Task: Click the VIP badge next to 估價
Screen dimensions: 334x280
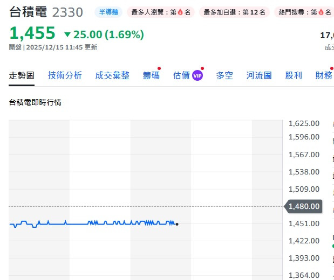Action: click(197, 76)
